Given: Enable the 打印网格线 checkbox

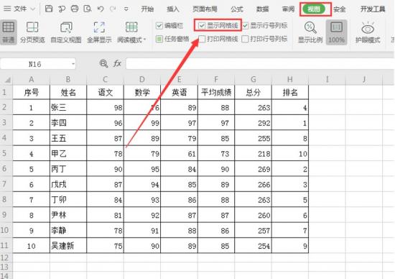Looking at the screenshot, I should click(x=202, y=39).
